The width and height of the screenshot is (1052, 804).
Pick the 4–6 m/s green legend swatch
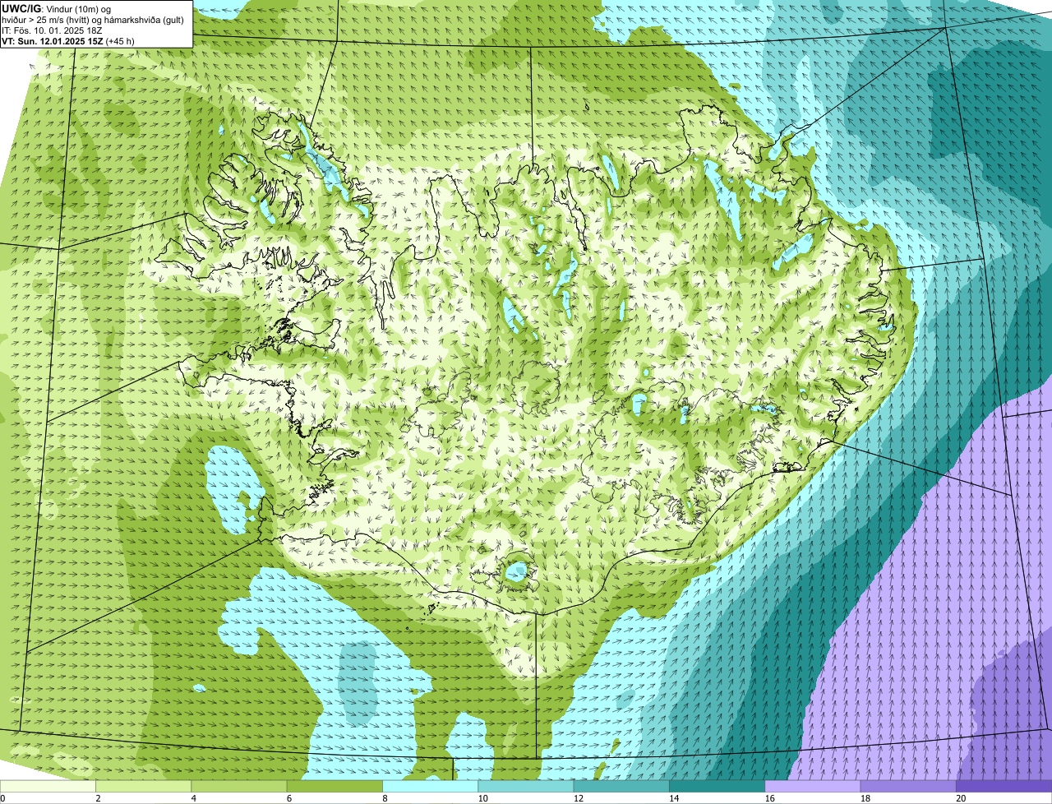pos(239,787)
